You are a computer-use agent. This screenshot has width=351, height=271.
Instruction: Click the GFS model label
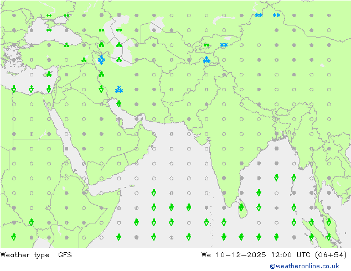pos(65,255)
